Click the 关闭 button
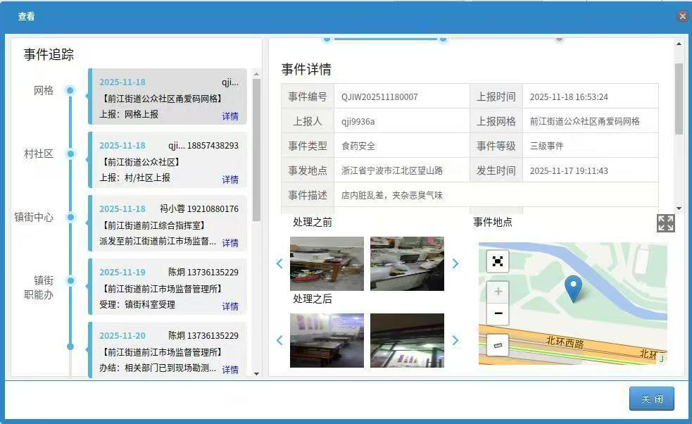This screenshot has width=692, height=424. (x=651, y=398)
